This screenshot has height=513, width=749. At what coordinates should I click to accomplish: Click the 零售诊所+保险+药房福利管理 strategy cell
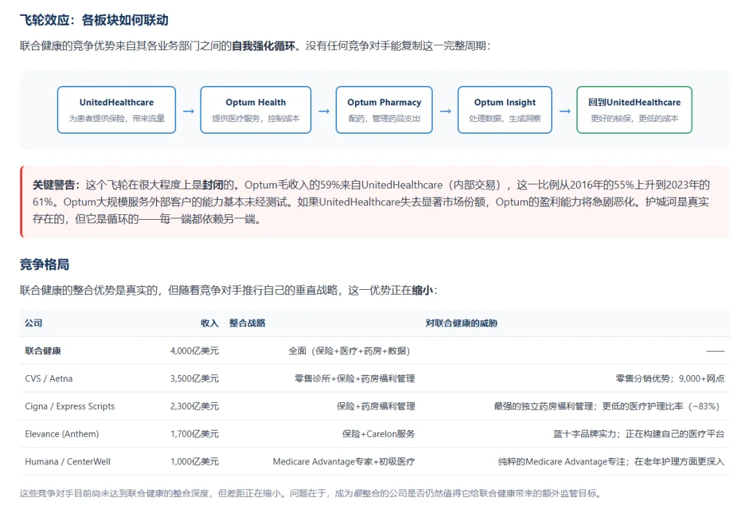354,379
